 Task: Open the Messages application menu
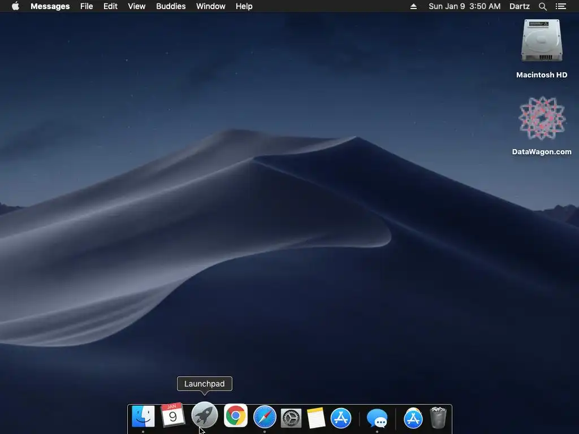(50, 6)
